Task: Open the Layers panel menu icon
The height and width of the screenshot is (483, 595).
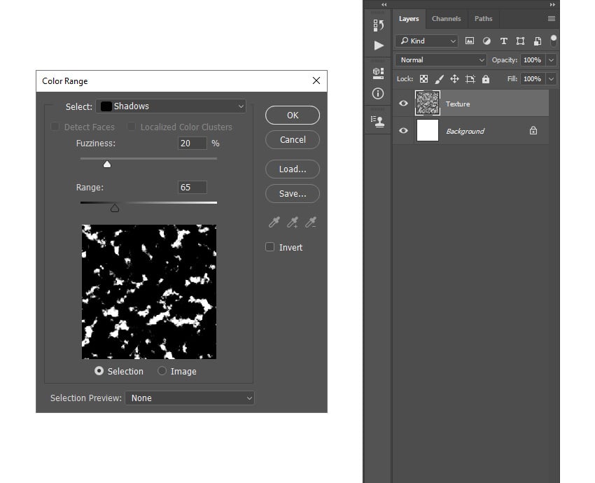Action: (x=552, y=19)
